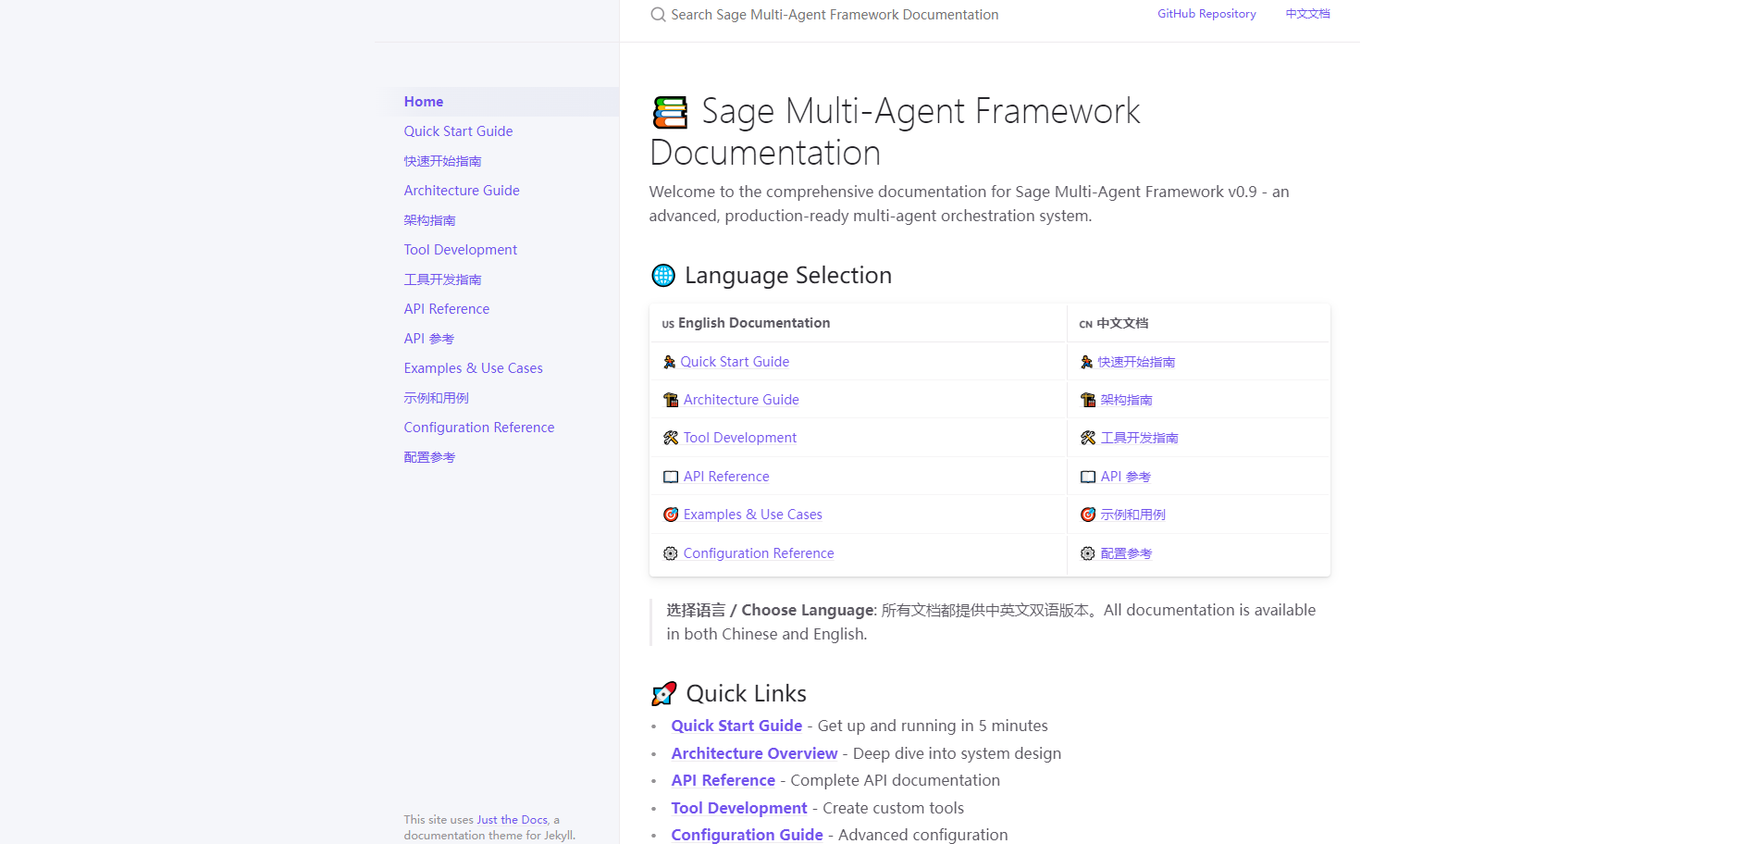Open the Just the Docs footer link
Screen dimensions: 1744x844
coord(512,819)
